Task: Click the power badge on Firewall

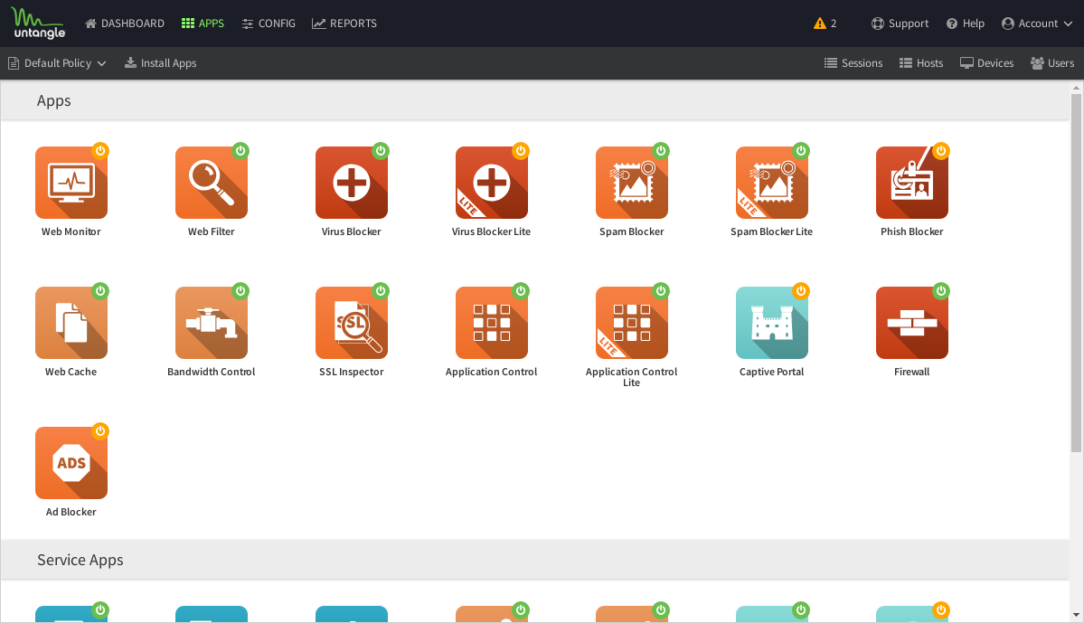Action: (941, 291)
